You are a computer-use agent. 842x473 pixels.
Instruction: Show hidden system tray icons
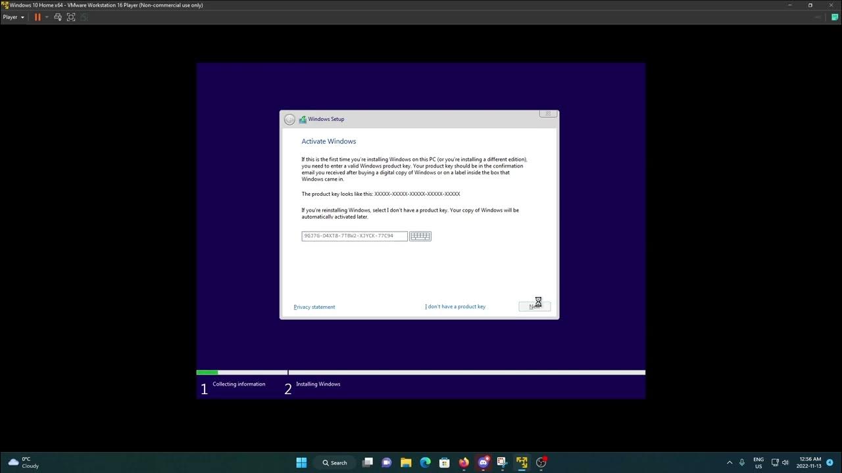[729, 462]
